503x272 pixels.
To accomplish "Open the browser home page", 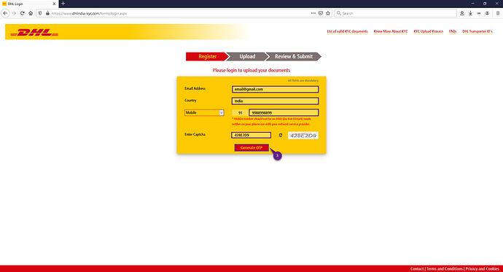I will [31, 13].
